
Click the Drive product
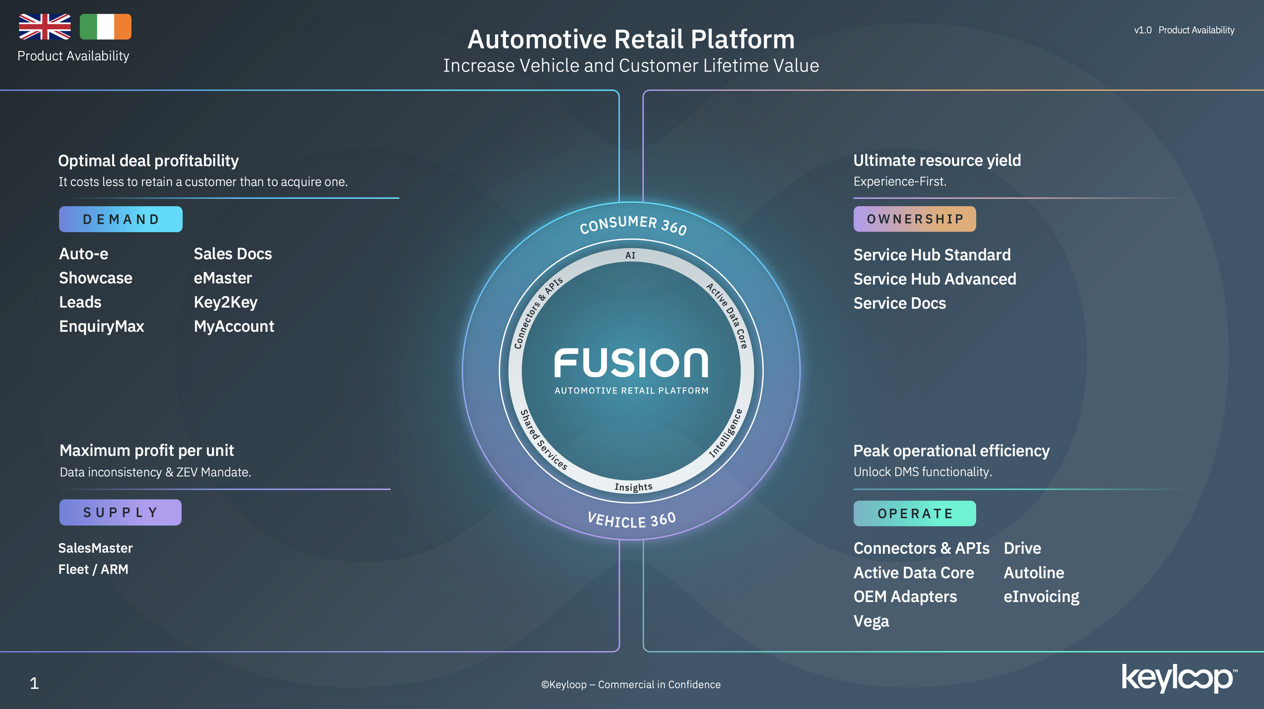tap(1022, 548)
